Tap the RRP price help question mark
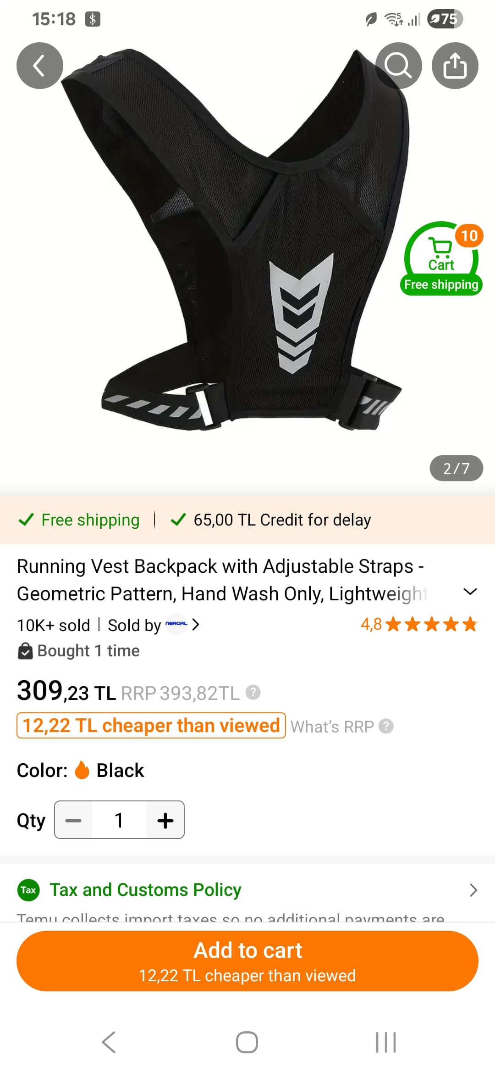 253,692
